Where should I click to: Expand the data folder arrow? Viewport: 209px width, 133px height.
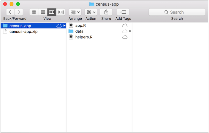[x=130, y=31]
